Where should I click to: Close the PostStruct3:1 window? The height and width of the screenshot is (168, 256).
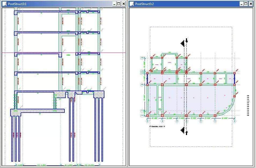click(x=123, y=4)
